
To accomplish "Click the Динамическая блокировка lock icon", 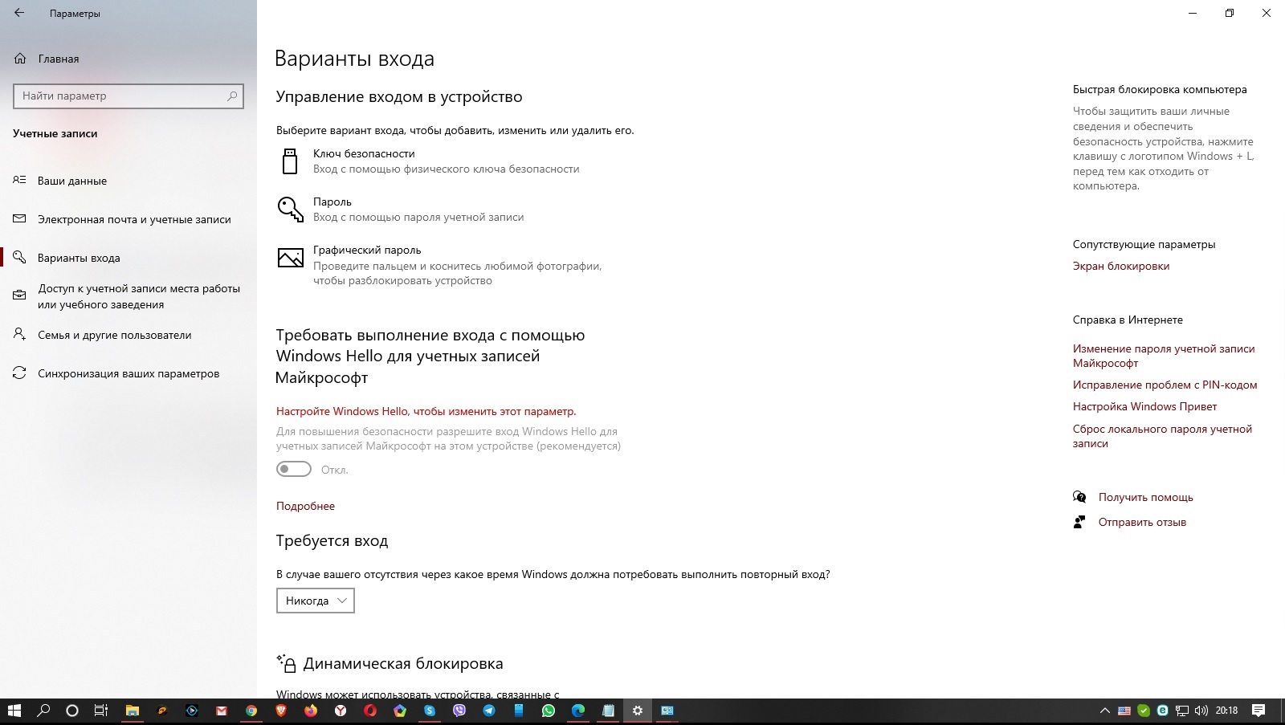I will point(287,663).
